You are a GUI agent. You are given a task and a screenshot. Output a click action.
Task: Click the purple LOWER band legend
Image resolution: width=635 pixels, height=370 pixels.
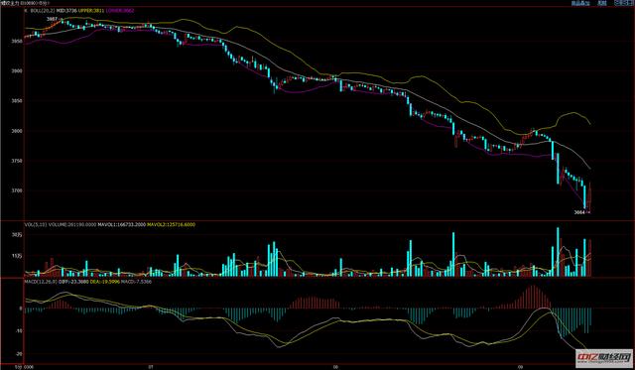(120, 11)
